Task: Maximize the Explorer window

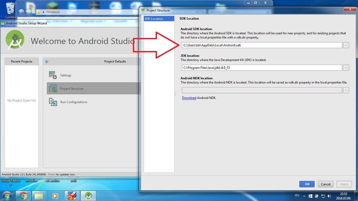Action: (x=256, y=3)
